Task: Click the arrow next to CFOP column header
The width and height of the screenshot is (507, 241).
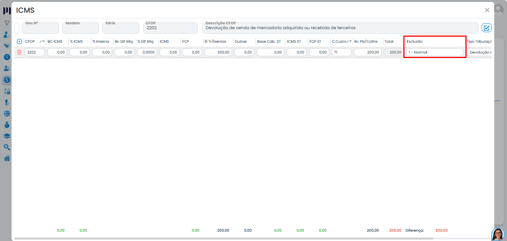Action: pyautogui.click(x=42, y=42)
